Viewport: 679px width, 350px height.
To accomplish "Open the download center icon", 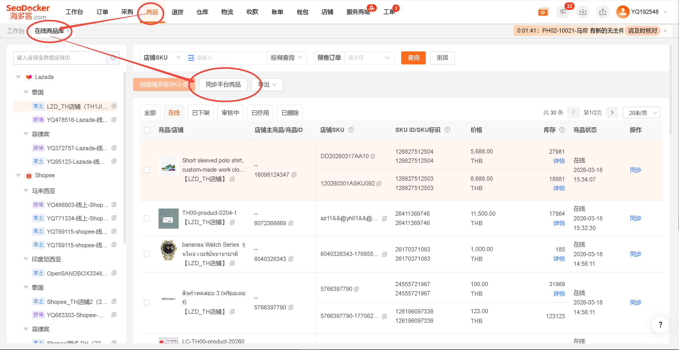I will [582, 12].
